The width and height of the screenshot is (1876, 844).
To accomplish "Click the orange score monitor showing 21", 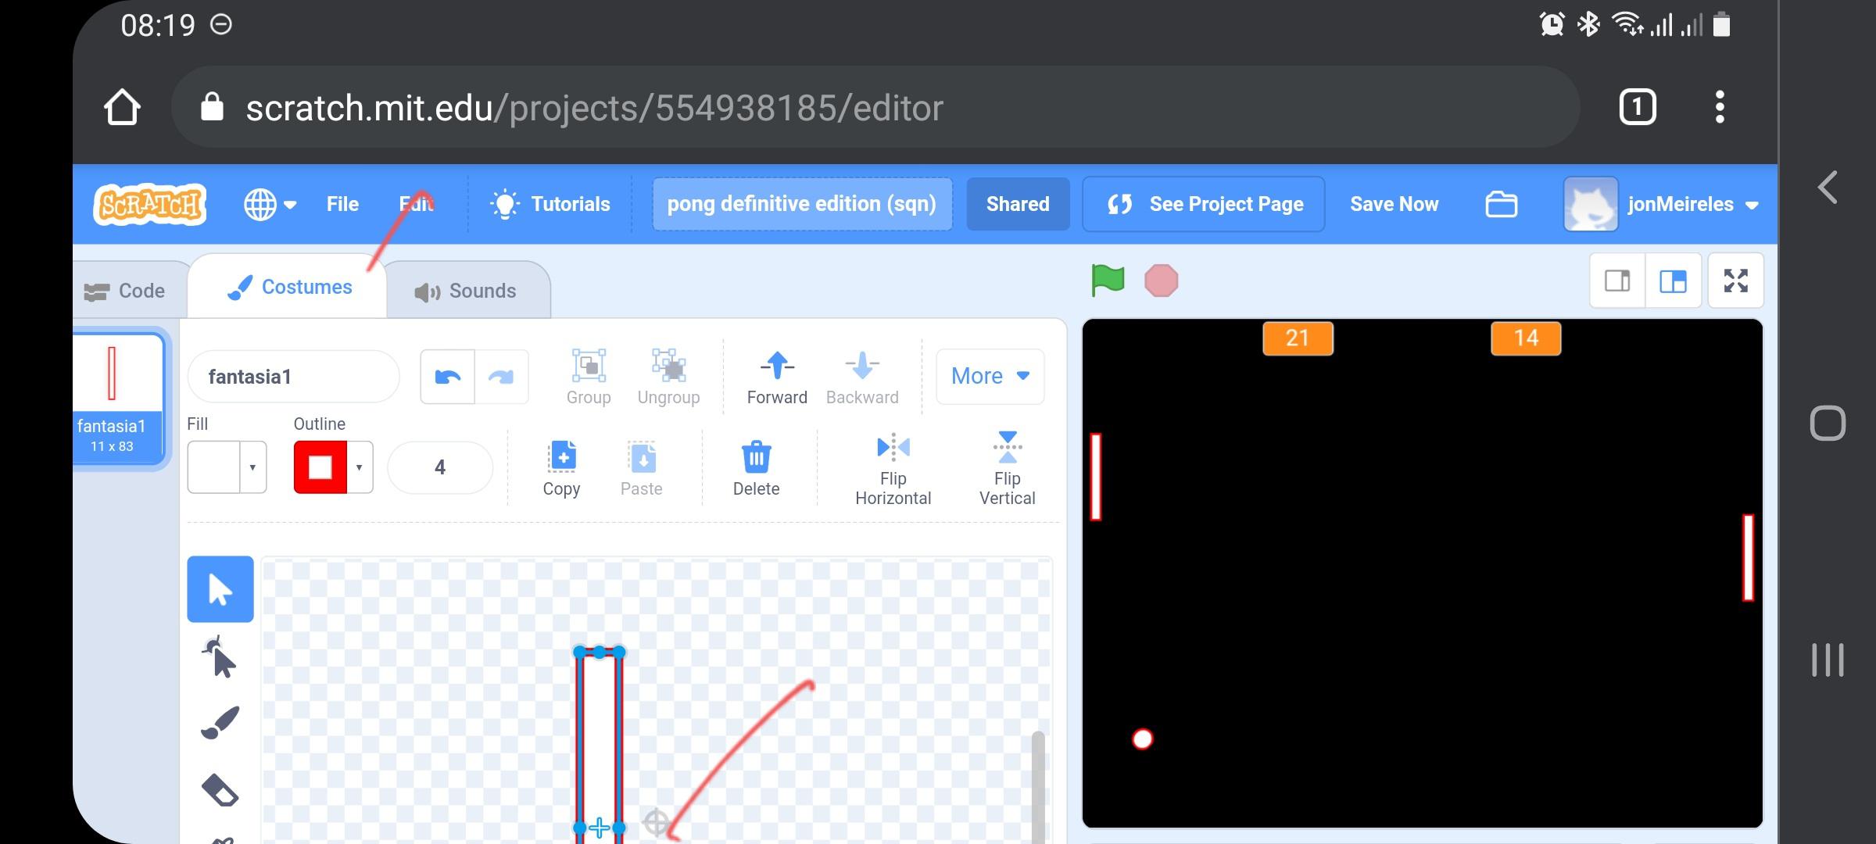I will tap(1298, 338).
